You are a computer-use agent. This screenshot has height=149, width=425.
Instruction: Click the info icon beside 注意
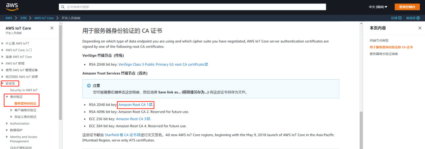click(89, 86)
